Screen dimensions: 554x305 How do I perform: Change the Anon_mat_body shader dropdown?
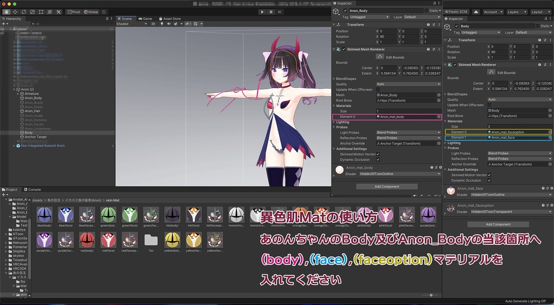[x=400, y=174]
